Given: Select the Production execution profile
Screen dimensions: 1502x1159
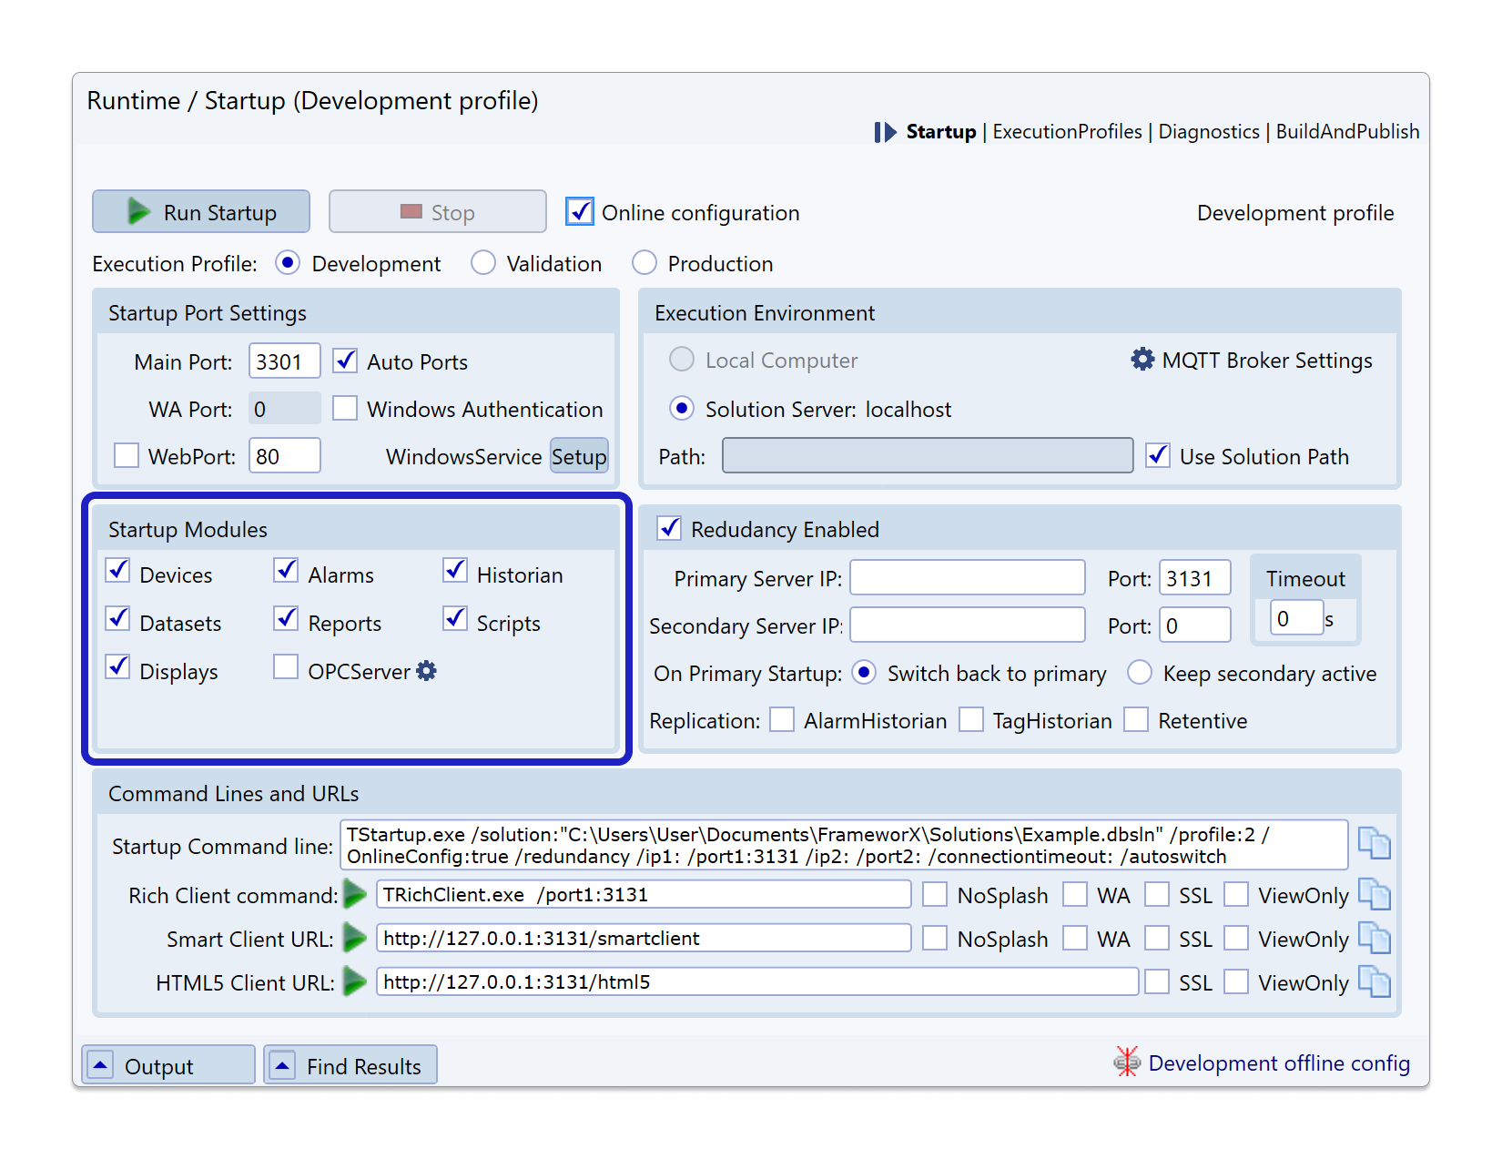Looking at the screenshot, I should 644,263.
